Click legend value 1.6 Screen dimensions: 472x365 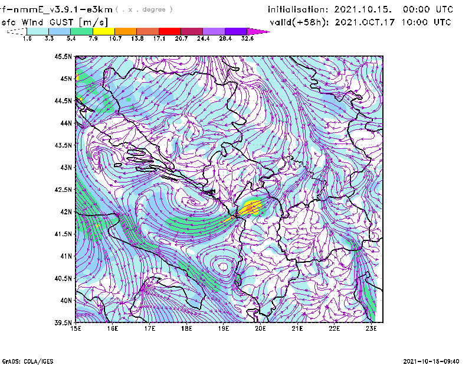(27, 38)
